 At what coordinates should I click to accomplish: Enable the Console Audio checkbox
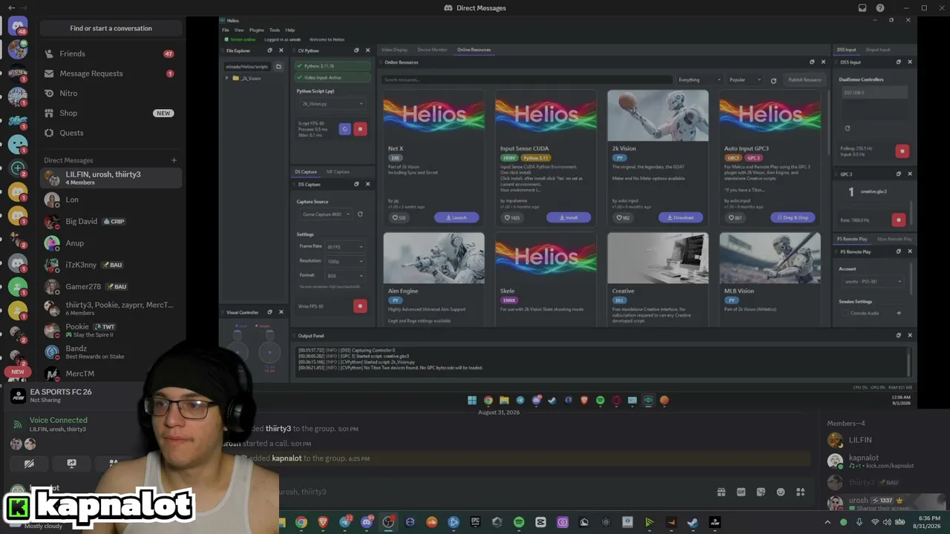pos(845,313)
